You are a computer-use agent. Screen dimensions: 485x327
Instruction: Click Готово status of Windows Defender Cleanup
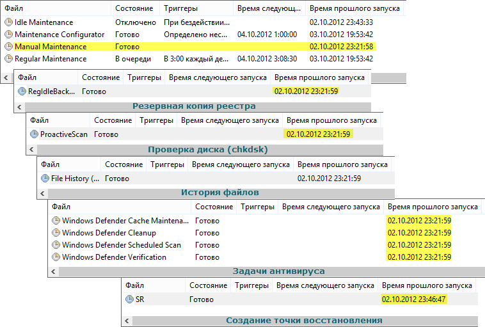(207, 233)
